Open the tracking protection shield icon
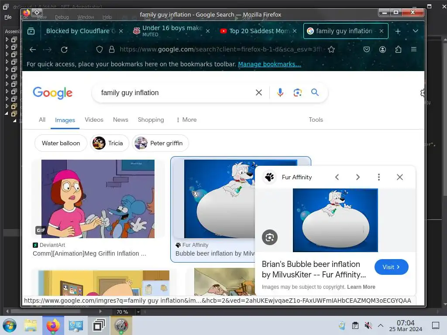The height and width of the screenshot is (335, 447). point(99,50)
